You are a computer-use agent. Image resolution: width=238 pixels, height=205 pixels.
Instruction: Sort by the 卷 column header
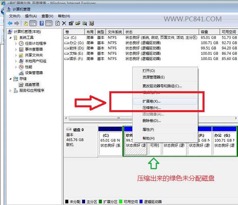click(74, 32)
